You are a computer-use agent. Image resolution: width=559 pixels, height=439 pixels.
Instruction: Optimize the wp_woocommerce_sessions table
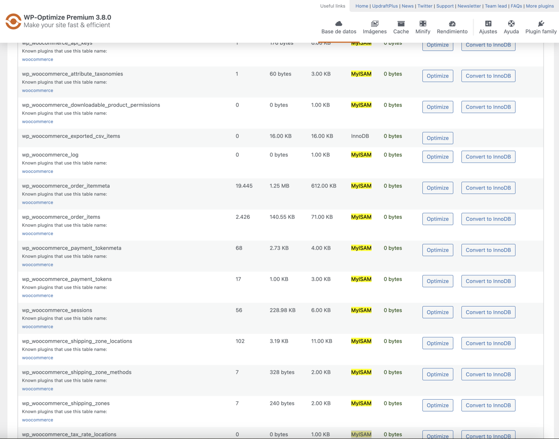[x=438, y=312]
